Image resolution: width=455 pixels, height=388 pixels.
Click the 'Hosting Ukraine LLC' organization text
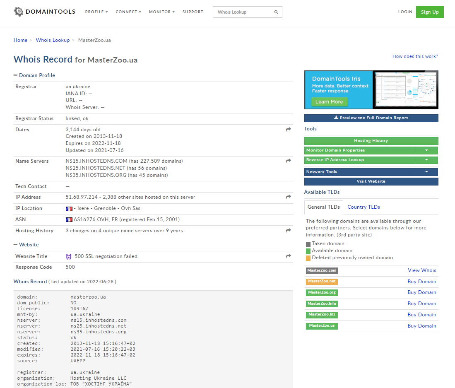pyautogui.click(x=99, y=378)
